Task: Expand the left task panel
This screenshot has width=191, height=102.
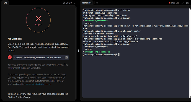Action: pyautogui.click(x=75, y=3)
